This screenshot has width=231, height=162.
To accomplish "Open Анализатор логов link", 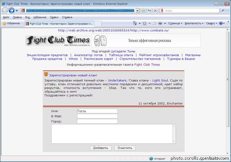I will 88,55.
